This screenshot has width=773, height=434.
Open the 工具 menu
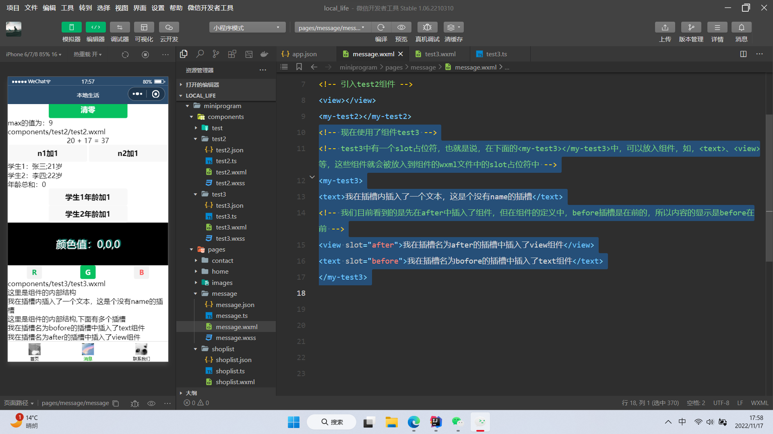coord(67,8)
